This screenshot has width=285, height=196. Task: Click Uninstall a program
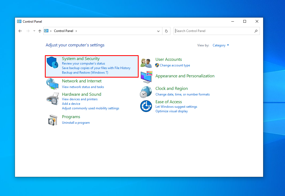pos(76,123)
